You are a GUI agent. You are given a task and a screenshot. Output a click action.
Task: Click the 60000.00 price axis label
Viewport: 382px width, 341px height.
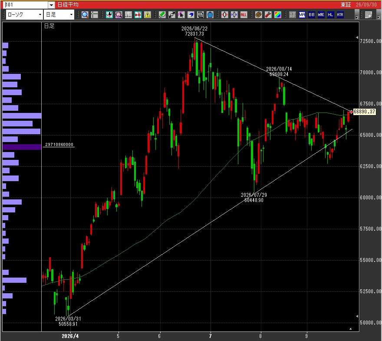[371, 198]
